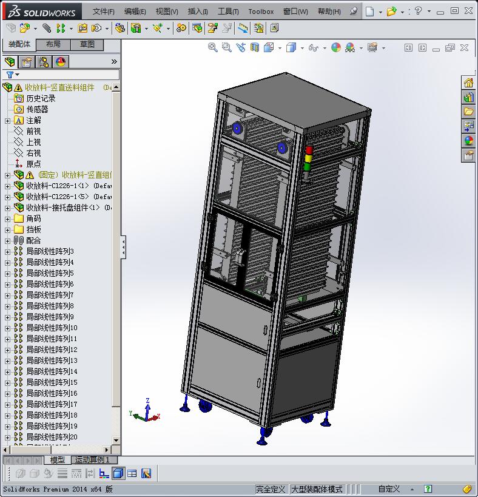This screenshot has height=497, width=478.
Task: Toggle left split-panel view button in viewport
Action: pos(408,47)
